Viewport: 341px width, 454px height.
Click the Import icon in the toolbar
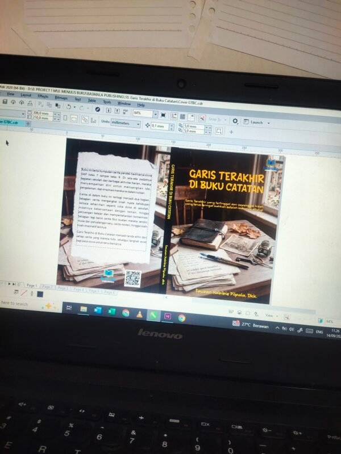[x=109, y=110]
